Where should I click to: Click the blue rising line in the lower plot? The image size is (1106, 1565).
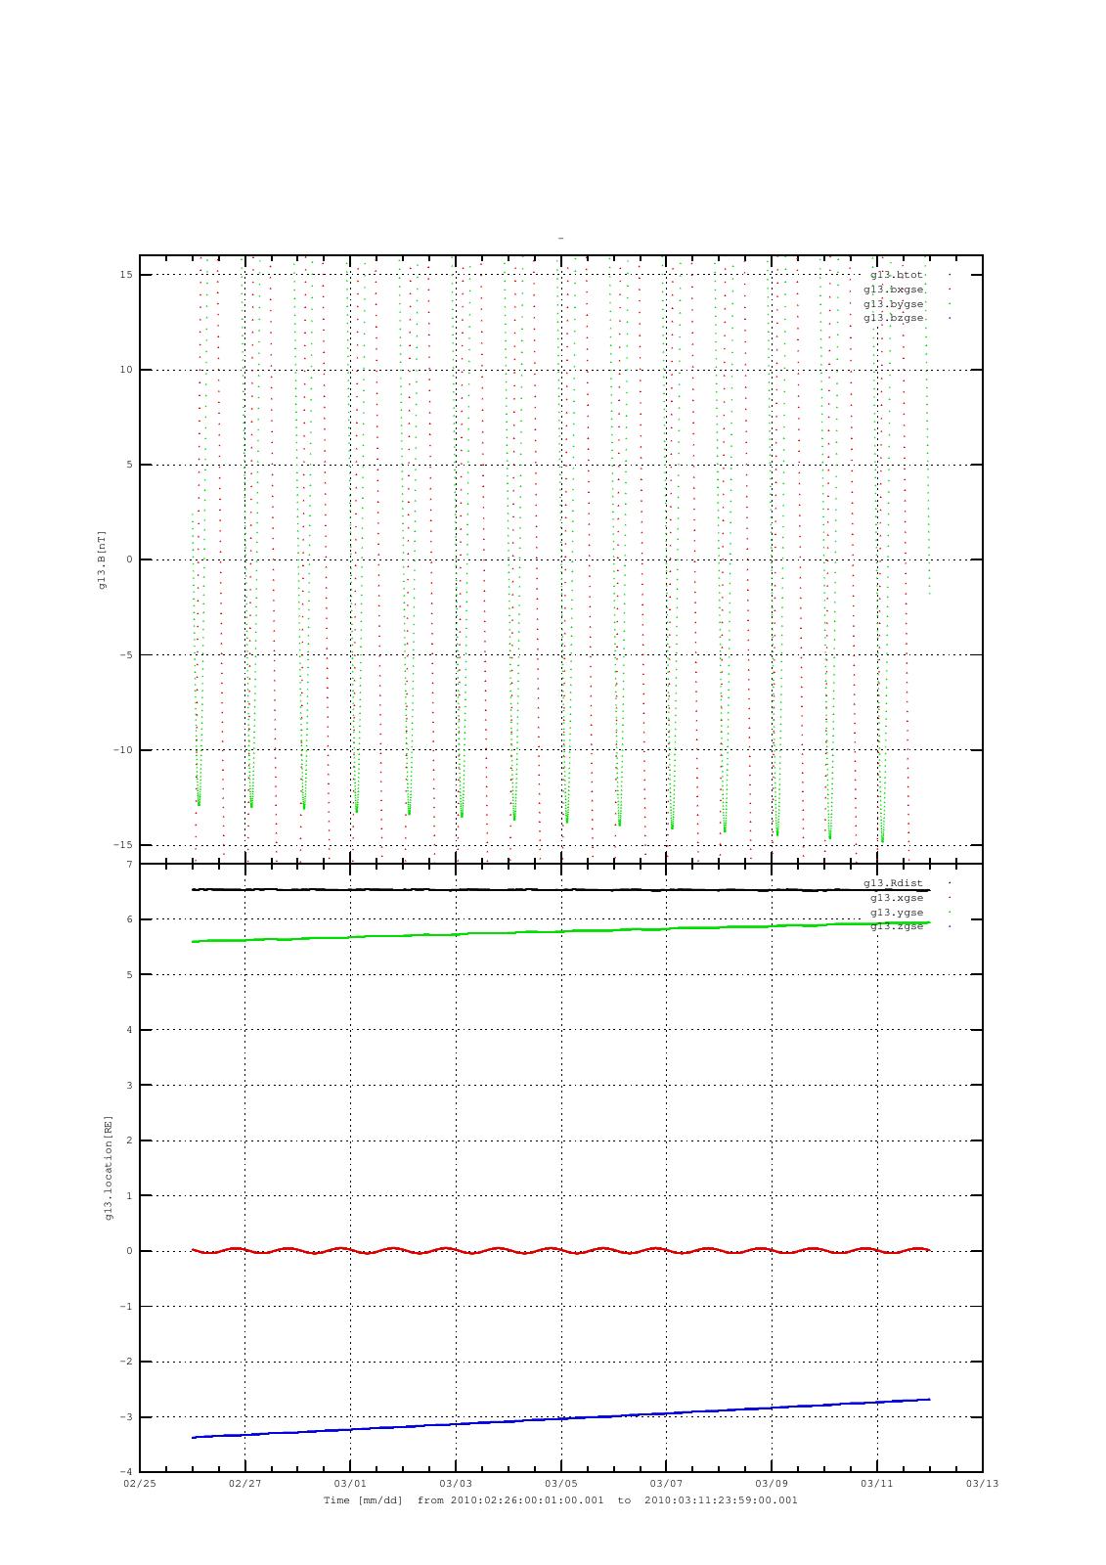pos(561,1417)
